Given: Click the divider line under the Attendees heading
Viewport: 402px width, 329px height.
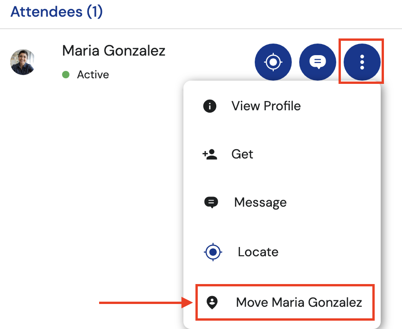Looking at the screenshot, I should [x=201, y=29].
